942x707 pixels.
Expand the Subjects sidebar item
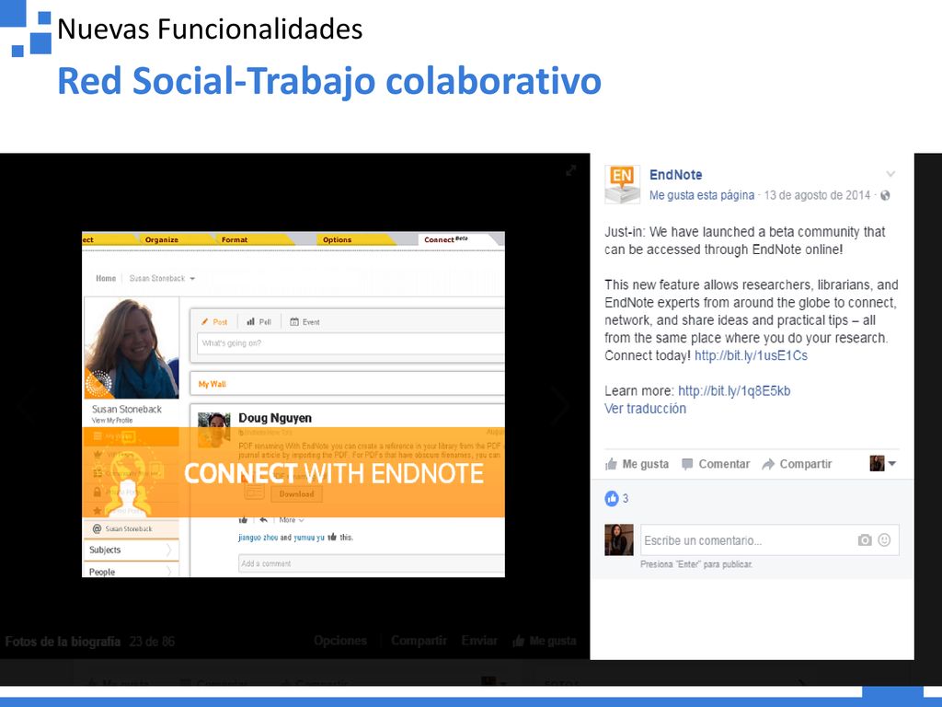[131, 551]
